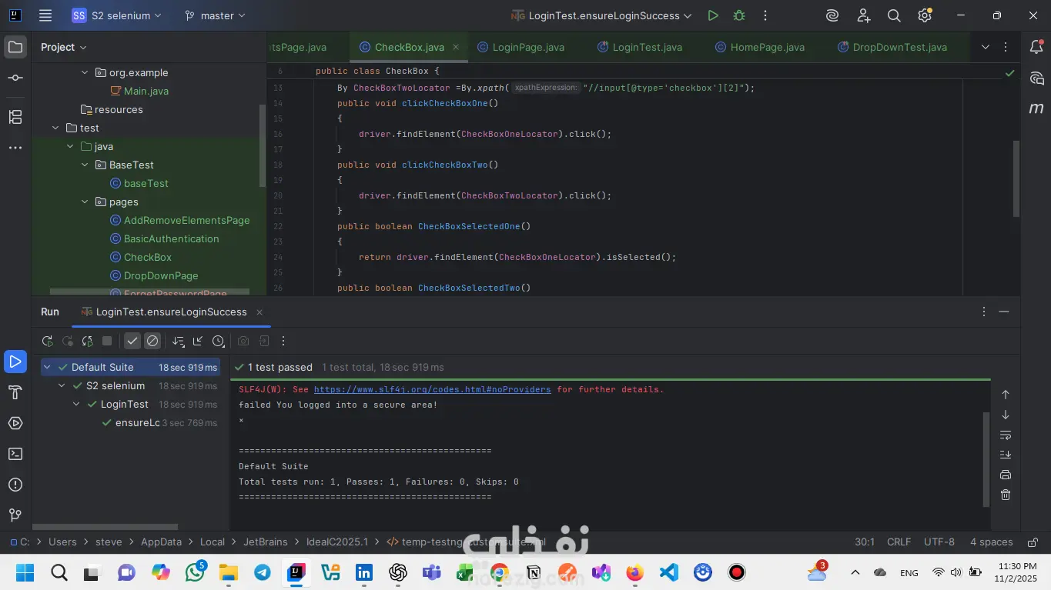The height and width of the screenshot is (590, 1051).
Task: Collapse the LoginTest result node
Action: 77,404
